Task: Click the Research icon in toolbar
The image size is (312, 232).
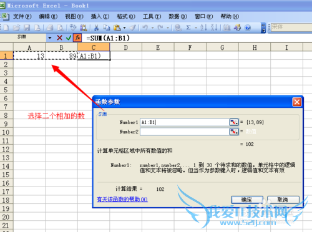Action: coord(84,27)
